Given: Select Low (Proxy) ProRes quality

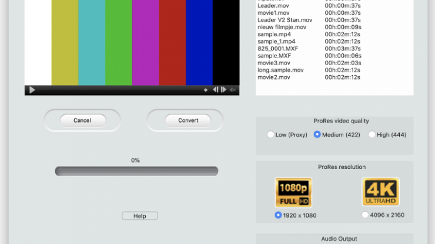Looking at the screenshot, I should 271,134.
